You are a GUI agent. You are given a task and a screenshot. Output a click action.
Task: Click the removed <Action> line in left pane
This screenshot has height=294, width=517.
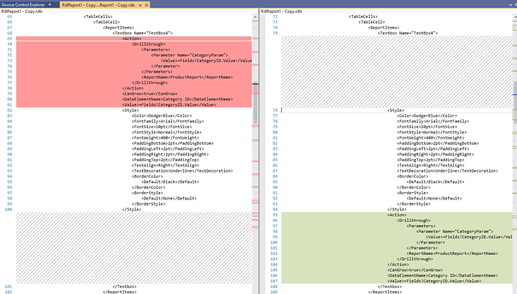coord(132,38)
